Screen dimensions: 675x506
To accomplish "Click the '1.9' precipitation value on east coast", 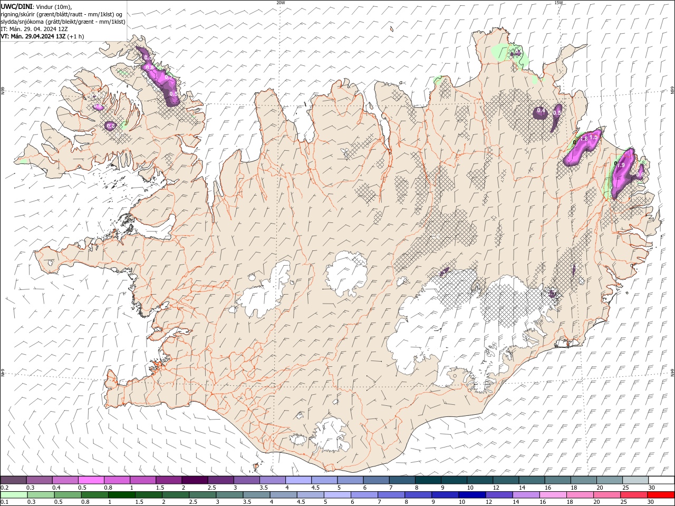I will click(621, 165).
